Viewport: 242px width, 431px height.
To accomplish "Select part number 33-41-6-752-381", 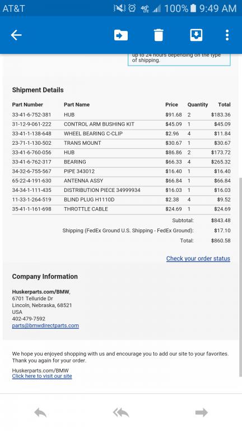I will click(x=31, y=114).
